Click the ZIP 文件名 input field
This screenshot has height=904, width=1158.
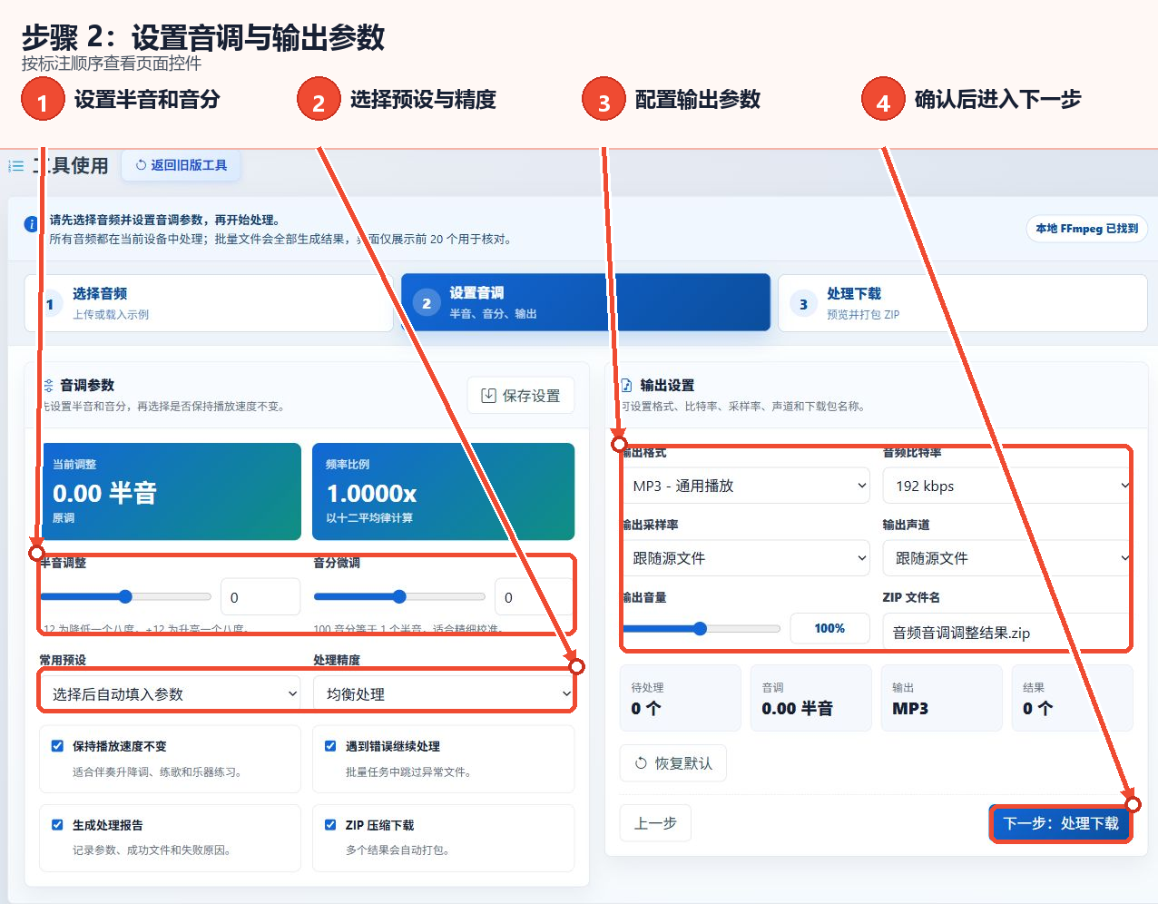[x=1007, y=633]
